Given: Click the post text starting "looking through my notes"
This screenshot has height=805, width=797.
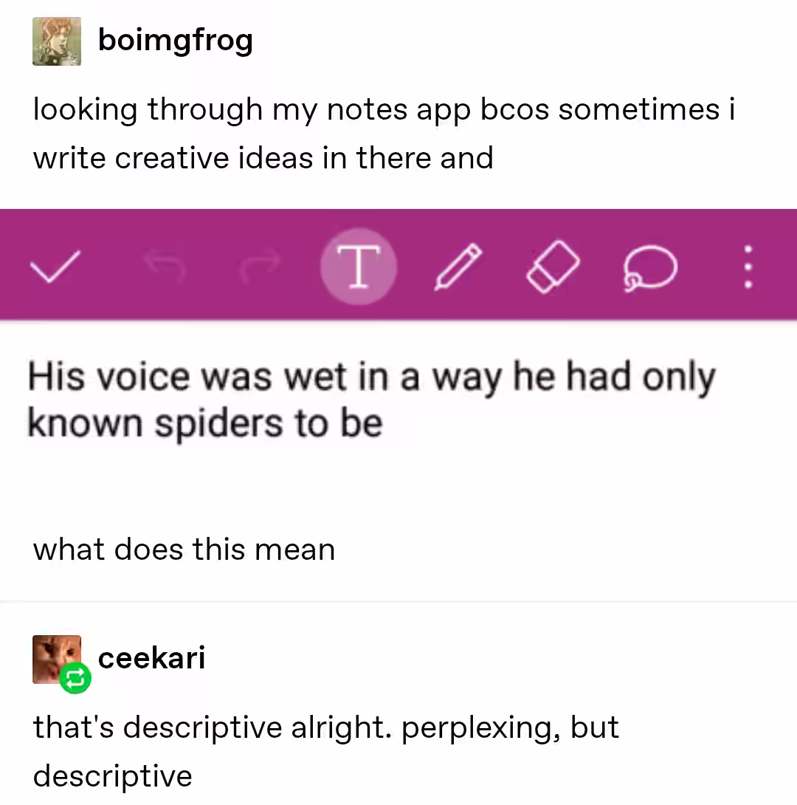Looking at the screenshot, I should click(x=384, y=134).
